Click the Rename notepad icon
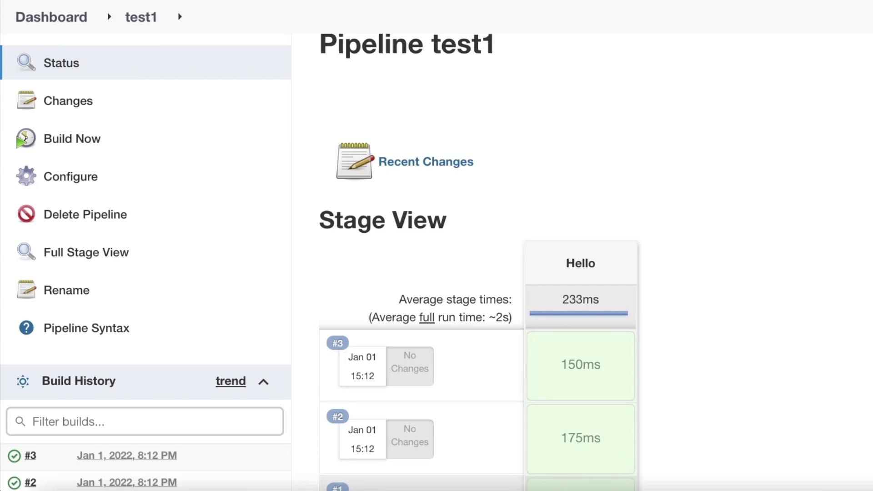The width and height of the screenshot is (873, 491). pos(26,290)
